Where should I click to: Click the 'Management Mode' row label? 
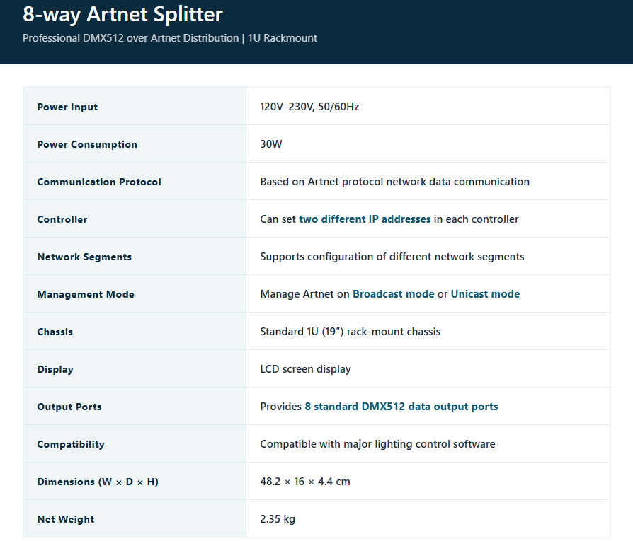[x=86, y=294]
